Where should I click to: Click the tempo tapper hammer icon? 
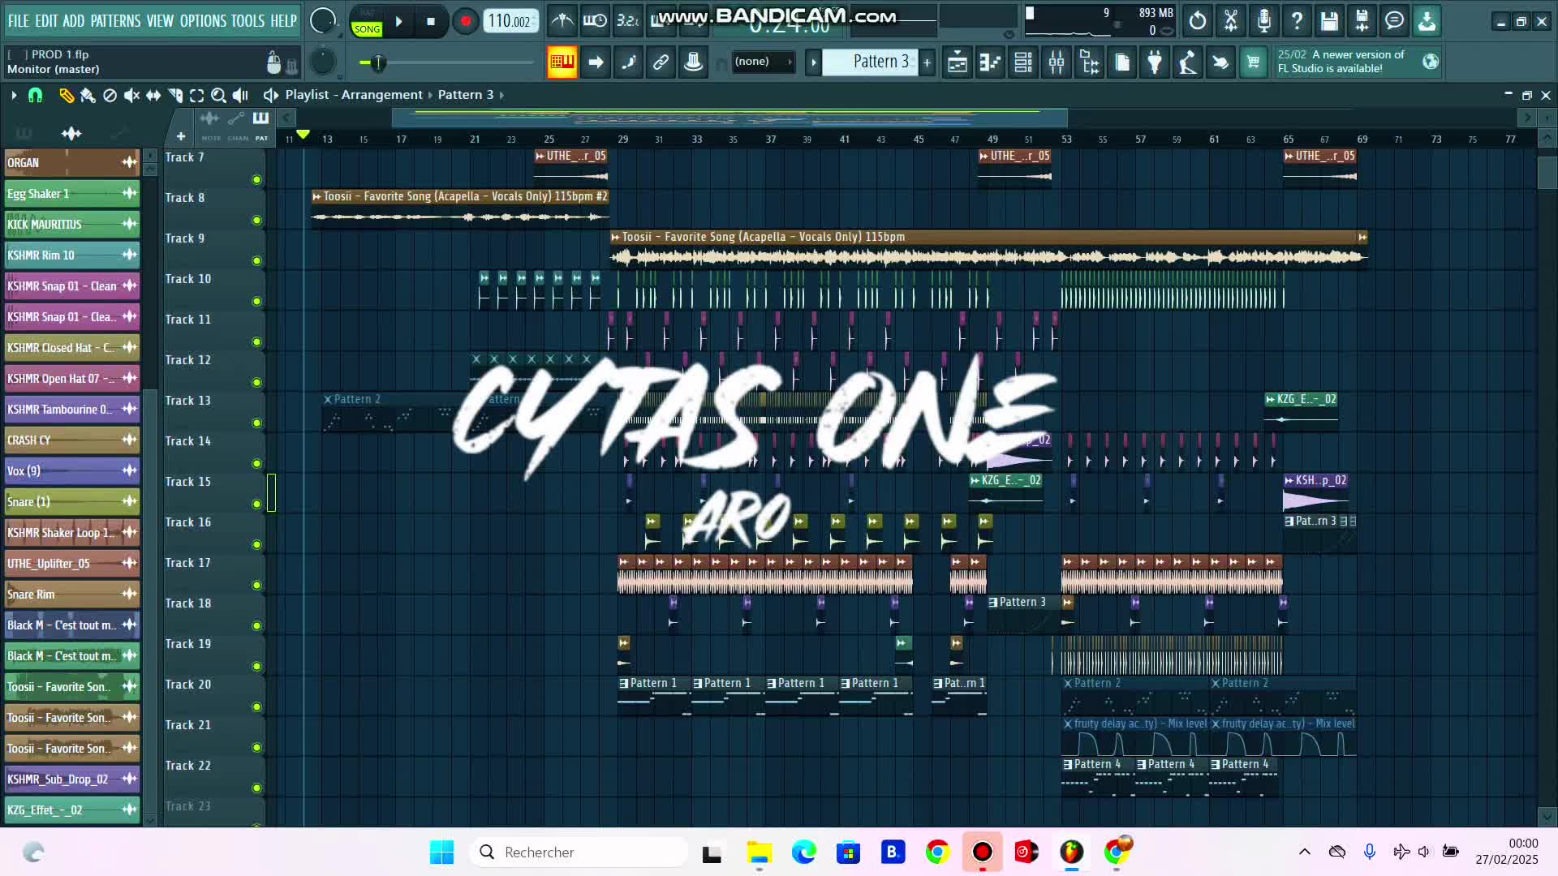click(x=1188, y=62)
